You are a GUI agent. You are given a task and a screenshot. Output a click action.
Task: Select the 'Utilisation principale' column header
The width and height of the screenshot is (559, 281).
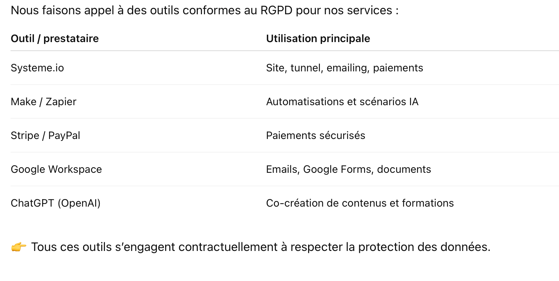(x=318, y=39)
